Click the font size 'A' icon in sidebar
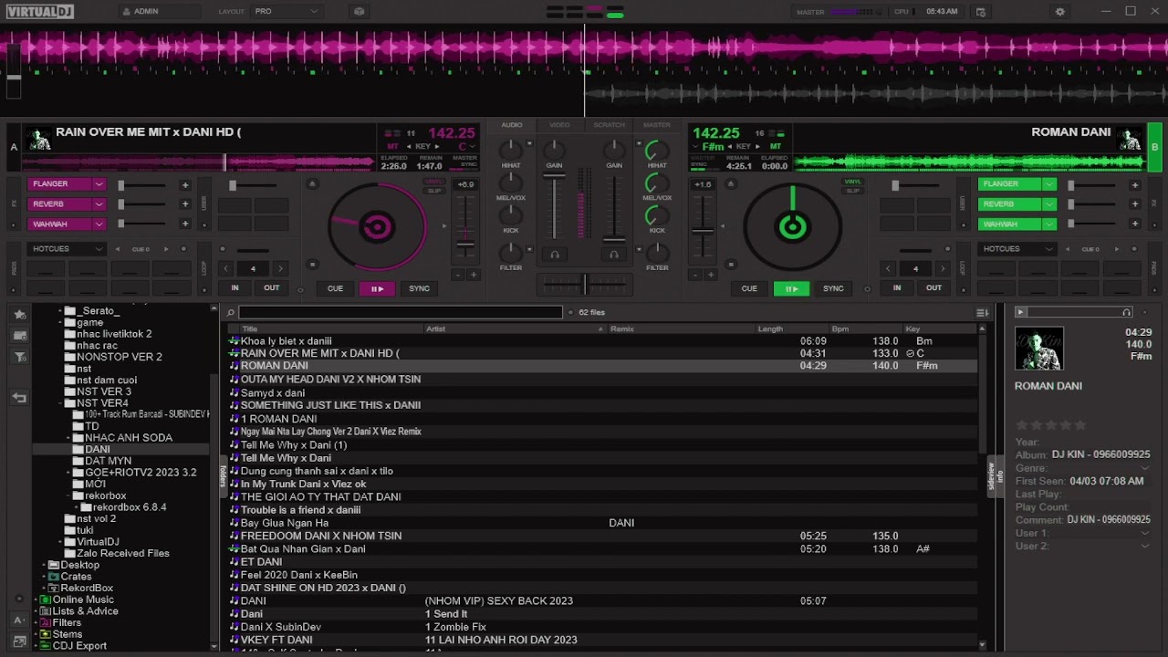The width and height of the screenshot is (1168, 657). (19, 620)
